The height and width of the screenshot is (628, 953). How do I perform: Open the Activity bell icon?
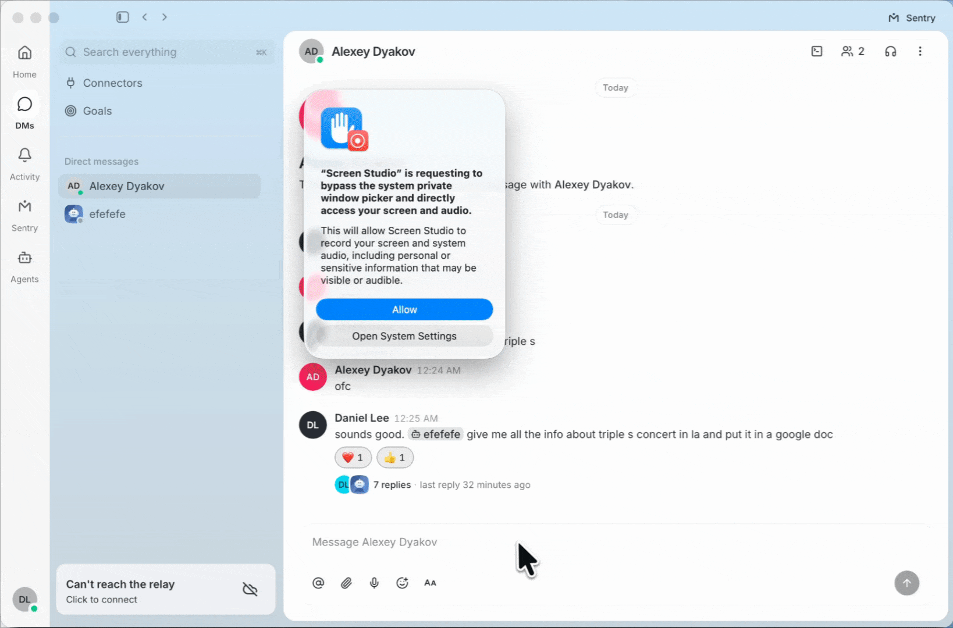pyautogui.click(x=24, y=155)
